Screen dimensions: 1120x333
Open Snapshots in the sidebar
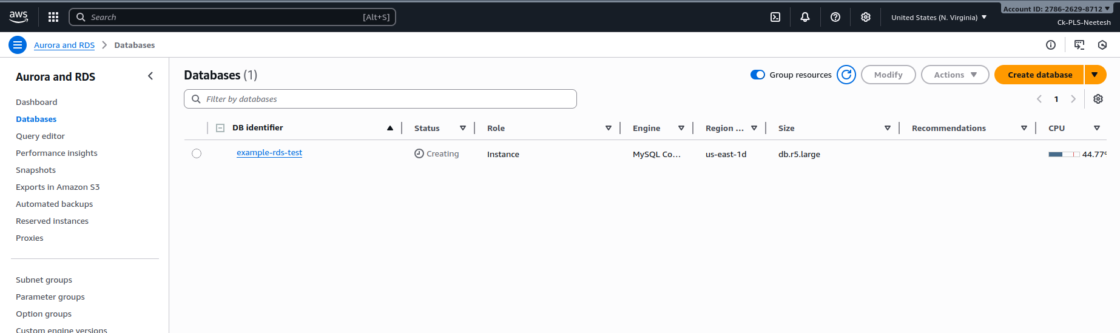pyautogui.click(x=36, y=170)
